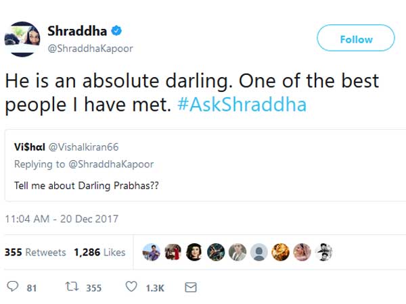Click the gray default liker avatar
Image resolution: width=406 pixels, height=304 pixels.
(x=258, y=252)
